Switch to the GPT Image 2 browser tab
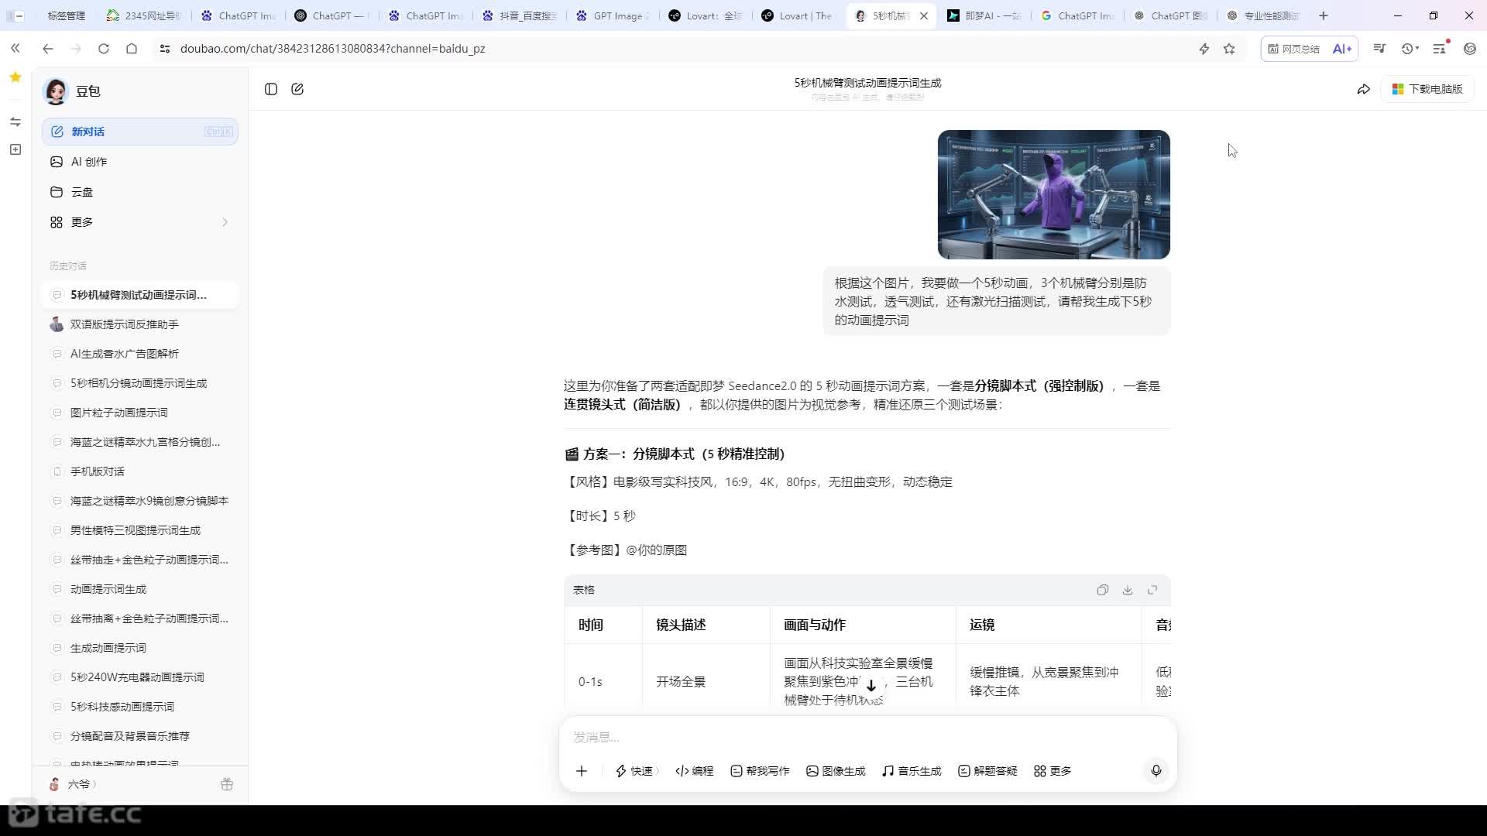 pos(612,15)
